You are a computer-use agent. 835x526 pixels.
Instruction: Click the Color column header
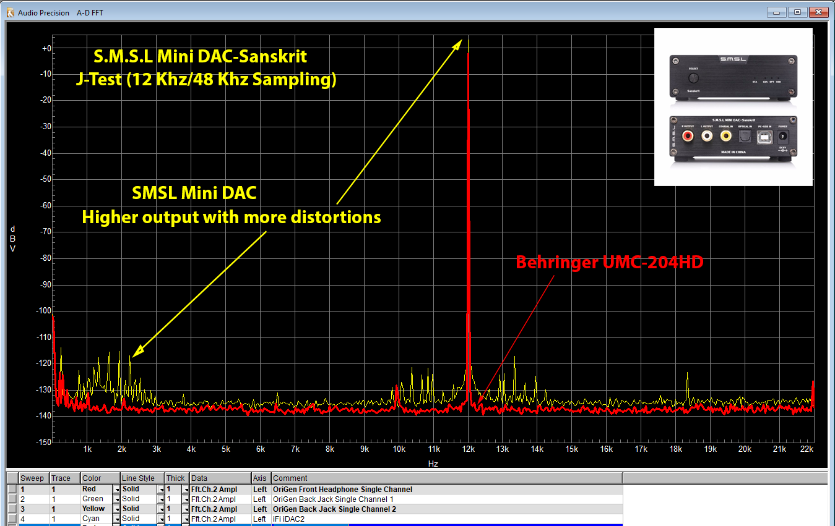tap(100, 478)
